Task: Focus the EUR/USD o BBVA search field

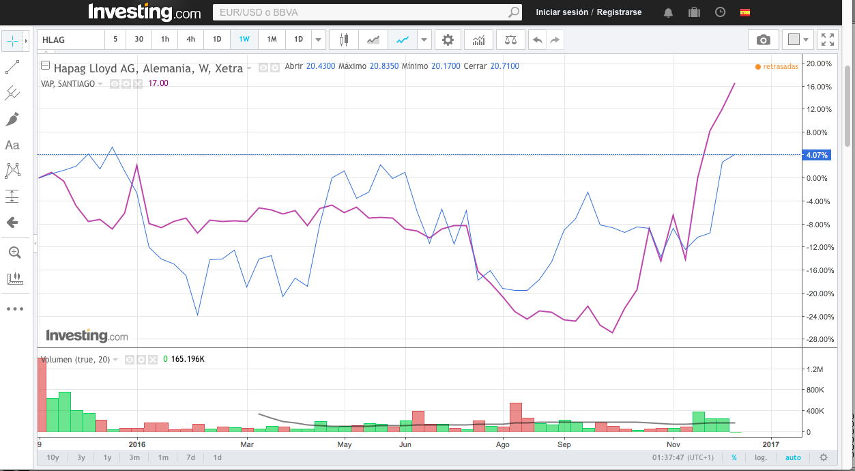Action: (x=360, y=12)
